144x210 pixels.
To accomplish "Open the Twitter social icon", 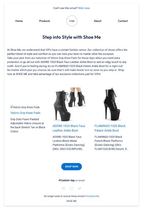I will [x=80, y=188].
